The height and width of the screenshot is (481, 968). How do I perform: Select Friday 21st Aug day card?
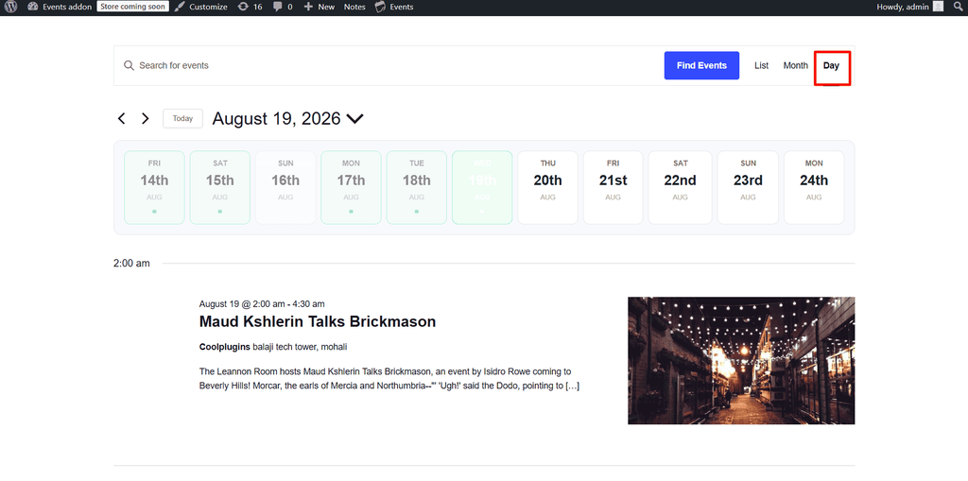(x=613, y=187)
